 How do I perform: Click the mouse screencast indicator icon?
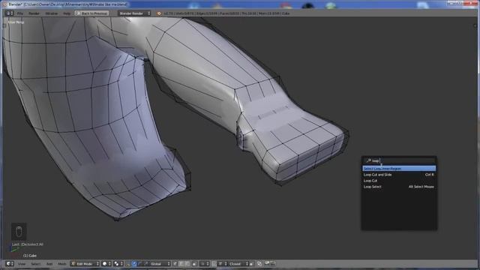19,232
